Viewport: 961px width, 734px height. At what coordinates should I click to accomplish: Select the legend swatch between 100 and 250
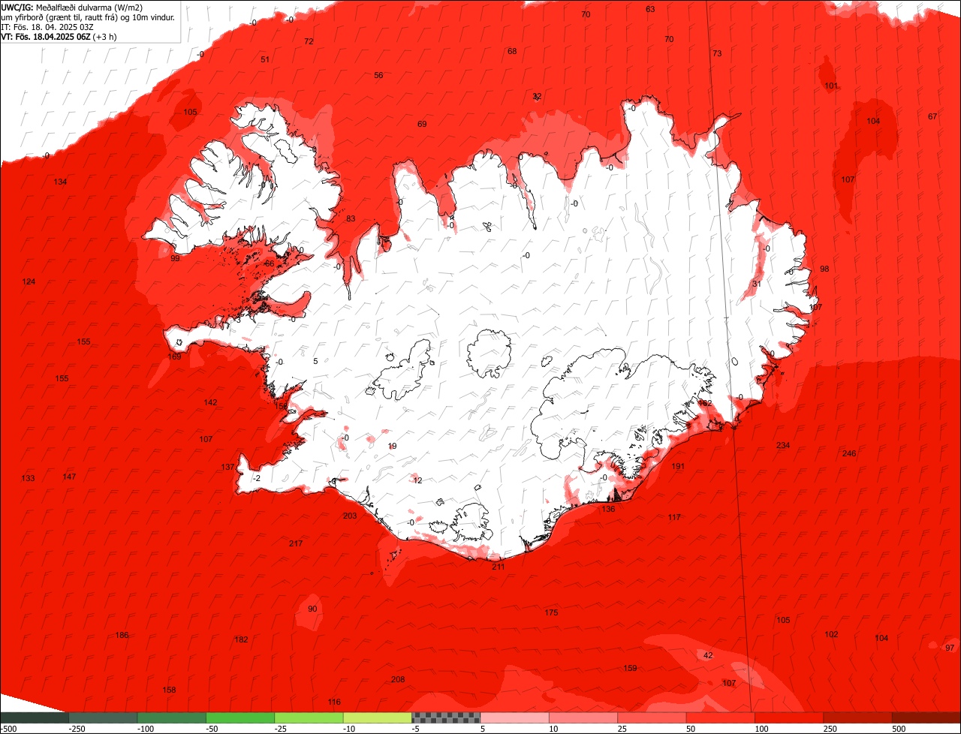tap(789, 717)
